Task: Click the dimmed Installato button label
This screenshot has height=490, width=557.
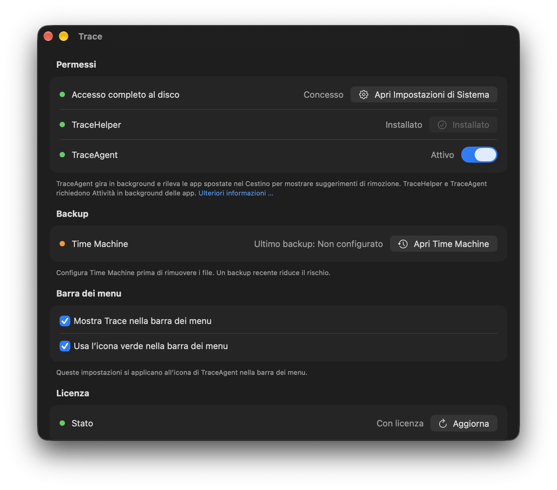Action: point(471,125)
